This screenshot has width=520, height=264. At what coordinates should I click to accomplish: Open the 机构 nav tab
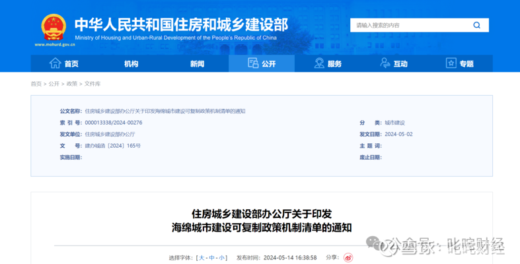coord(131,63)
